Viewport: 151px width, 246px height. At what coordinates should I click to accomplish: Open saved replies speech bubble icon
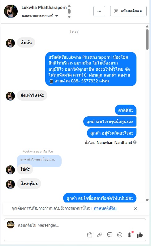tap(110, 235)
